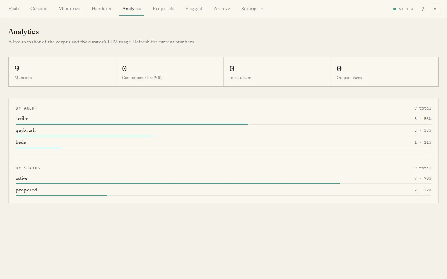Click the green status dot icon

pos(395,9)
